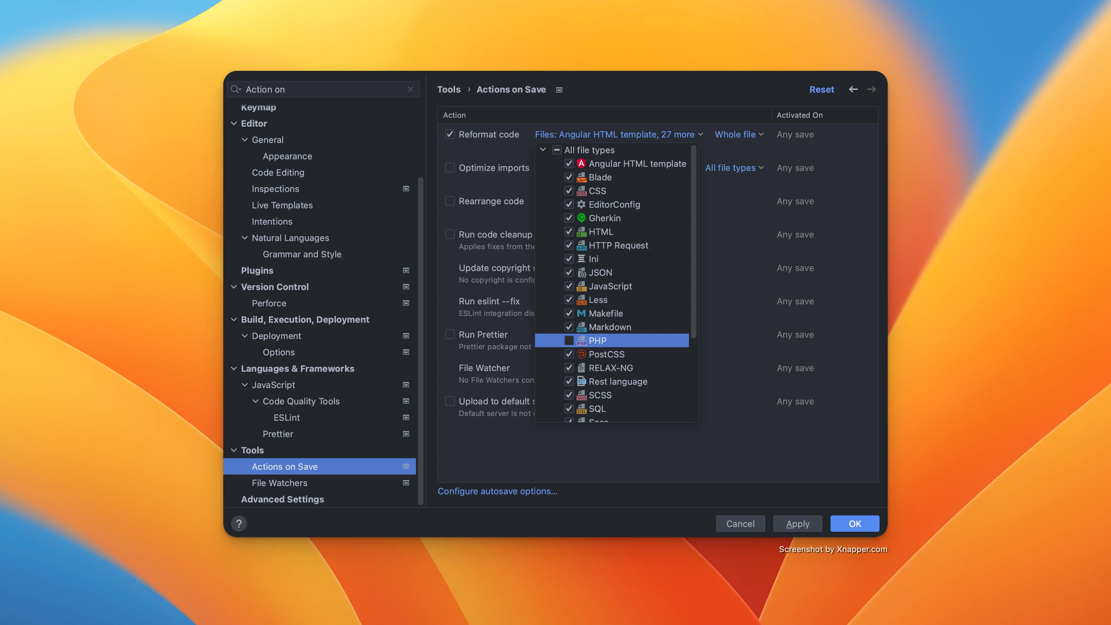This screenshot has height=625, width=1111.
Task: Open the Whole file dropdown
Action: coord(739,134)
